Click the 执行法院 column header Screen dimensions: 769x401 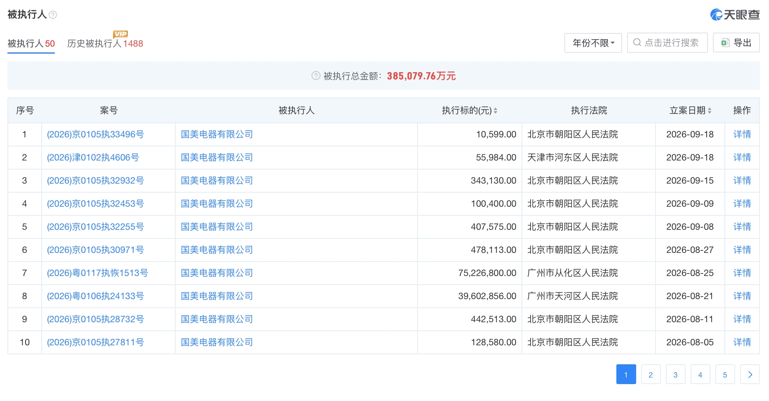(589, 111)
